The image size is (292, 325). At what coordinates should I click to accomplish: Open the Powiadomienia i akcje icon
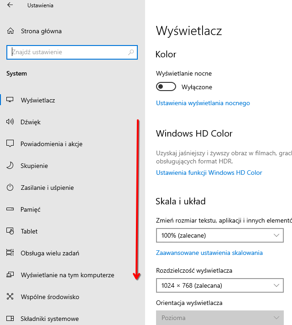click(x=10, y=144)
